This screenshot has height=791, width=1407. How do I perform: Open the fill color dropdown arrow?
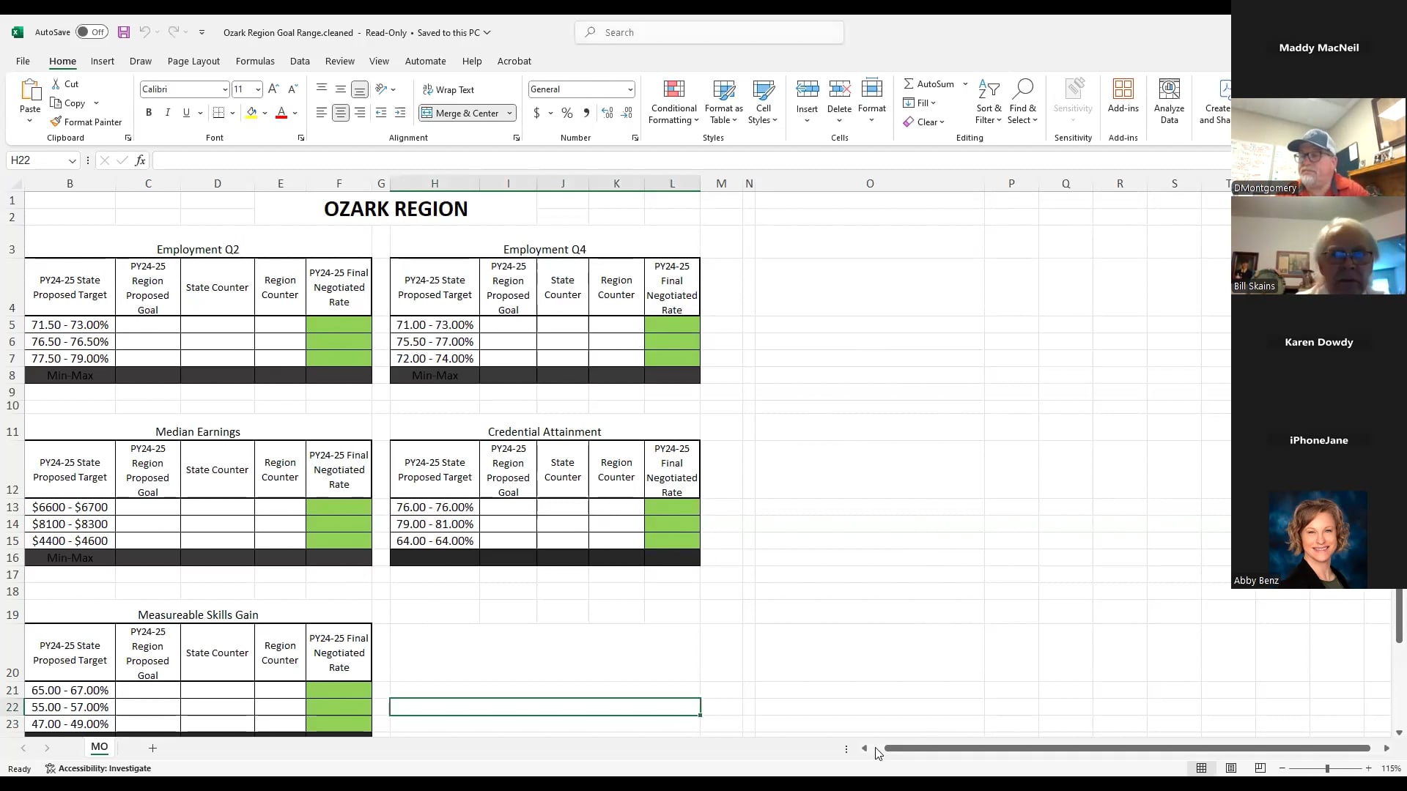(265, 113)
